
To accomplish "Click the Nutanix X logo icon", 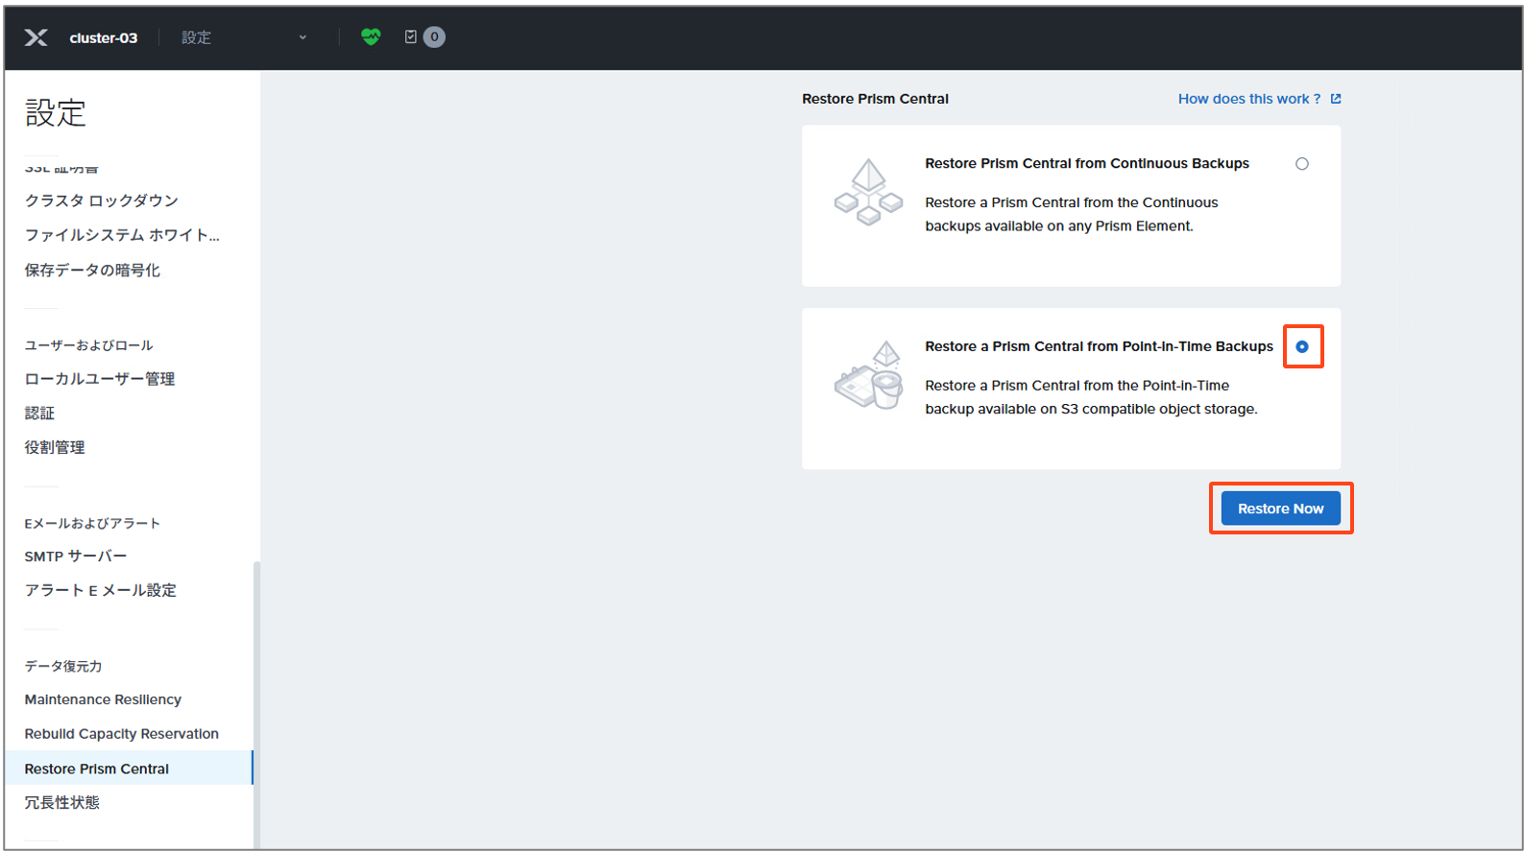I will click(36, 37).
